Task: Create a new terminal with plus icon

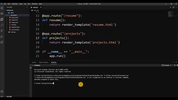Action: [170, 65]
